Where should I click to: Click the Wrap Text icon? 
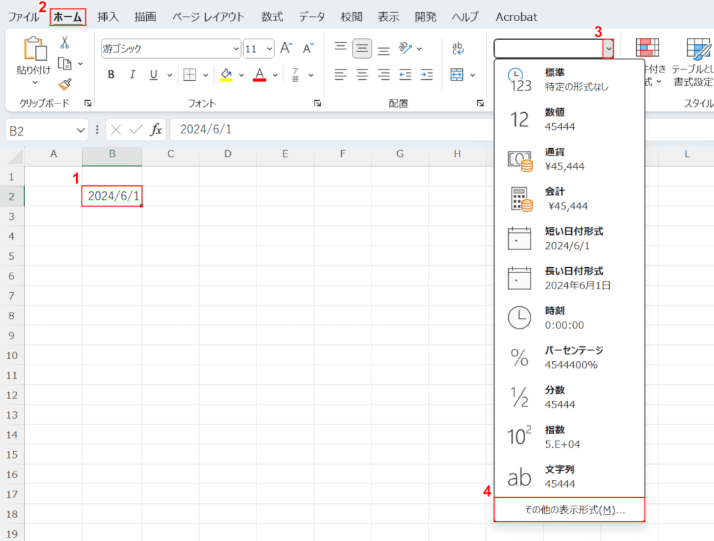coord(458,48)
